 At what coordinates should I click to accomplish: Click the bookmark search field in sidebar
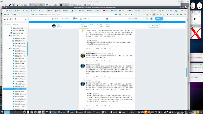click(16, 24)
